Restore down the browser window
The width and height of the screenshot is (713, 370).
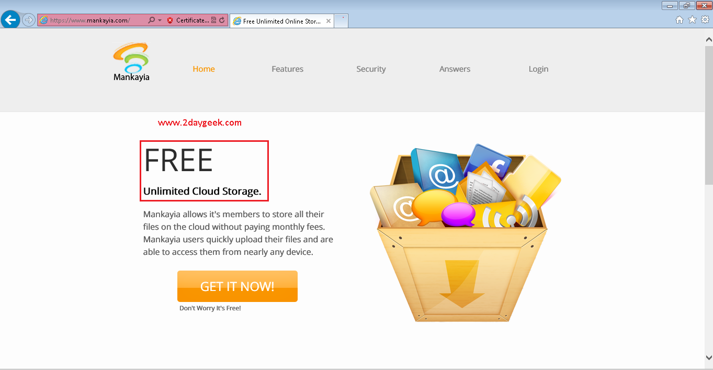[x=686, y=6]
